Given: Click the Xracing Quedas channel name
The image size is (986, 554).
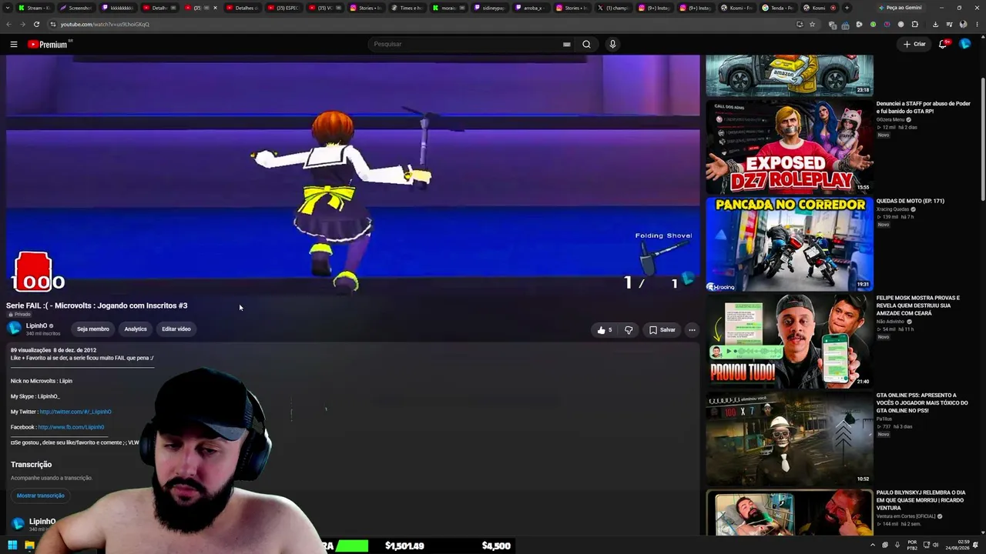Looking at the screenshot, I should [893, 209].
